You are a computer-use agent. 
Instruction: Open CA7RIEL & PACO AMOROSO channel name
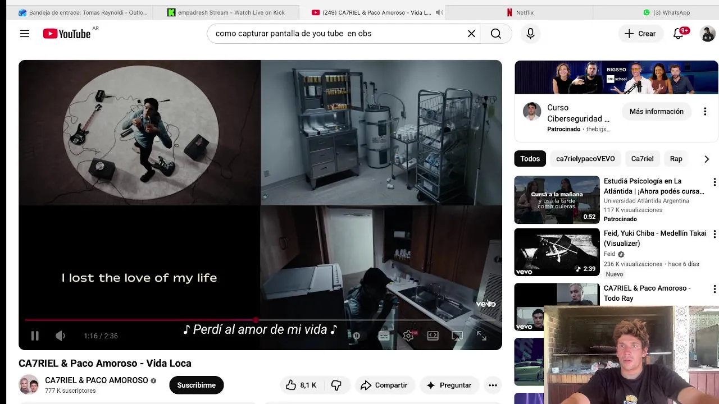97,380
